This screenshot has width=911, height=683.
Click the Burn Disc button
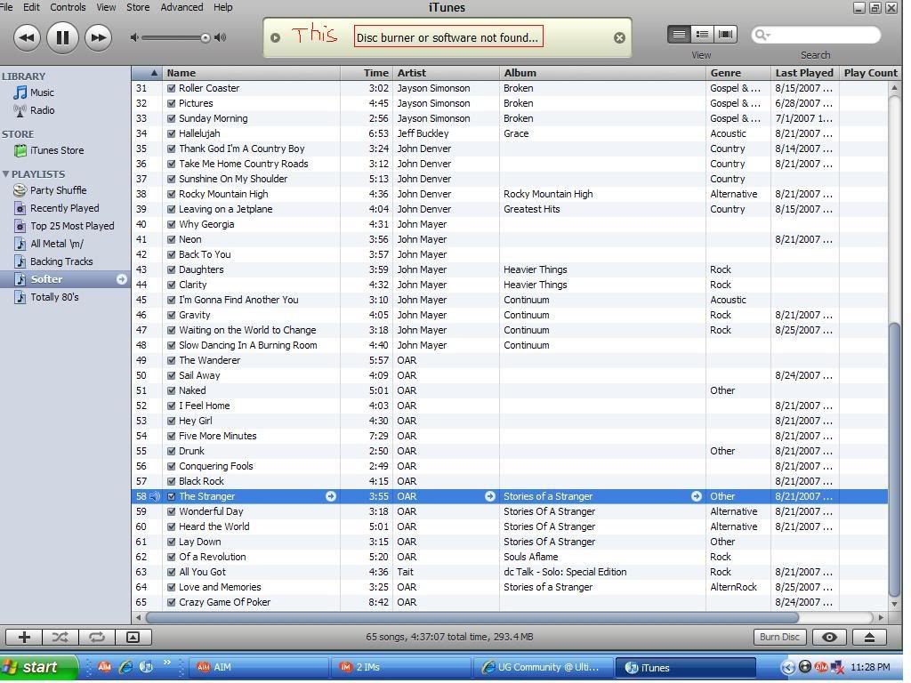tap(779, 637)
